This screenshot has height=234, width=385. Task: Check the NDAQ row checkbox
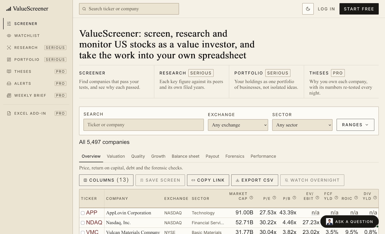(83, 223)
